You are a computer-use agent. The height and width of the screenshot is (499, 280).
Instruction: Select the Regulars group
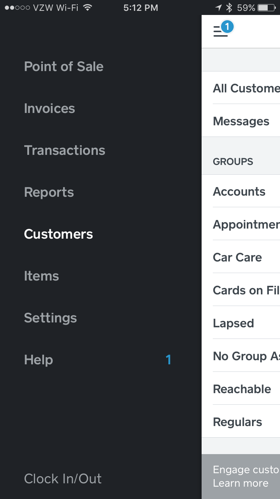pyautogui.click(x=237, y=422)
